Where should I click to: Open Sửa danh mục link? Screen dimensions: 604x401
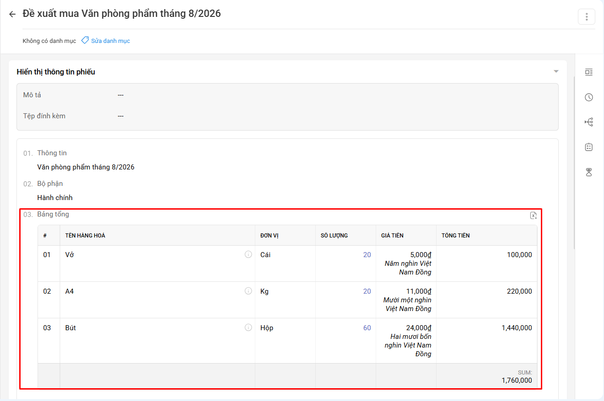[110, 41]
